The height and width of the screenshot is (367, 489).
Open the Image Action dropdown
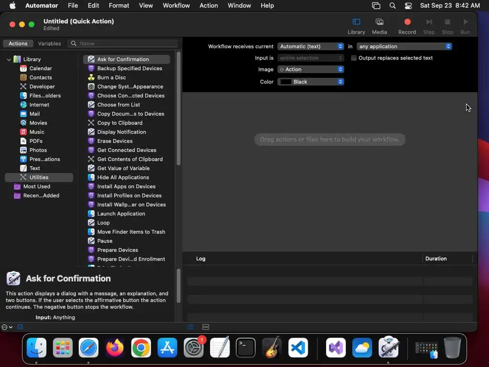310,69
